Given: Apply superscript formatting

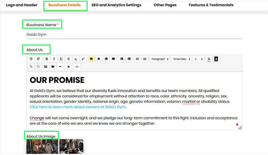Looking at the screenshot, I should pyautogui.click(x=83, y=59).
